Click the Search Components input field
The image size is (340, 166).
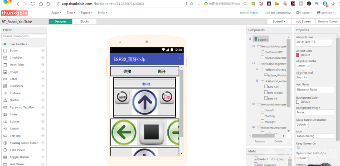point(24,36)
